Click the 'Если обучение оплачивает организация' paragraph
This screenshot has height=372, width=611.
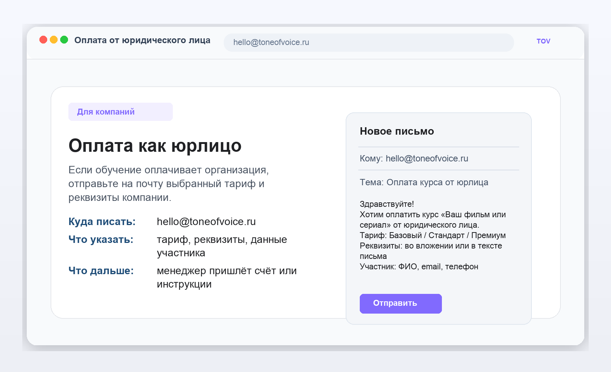pyautogui.click(x=168, y=184)
